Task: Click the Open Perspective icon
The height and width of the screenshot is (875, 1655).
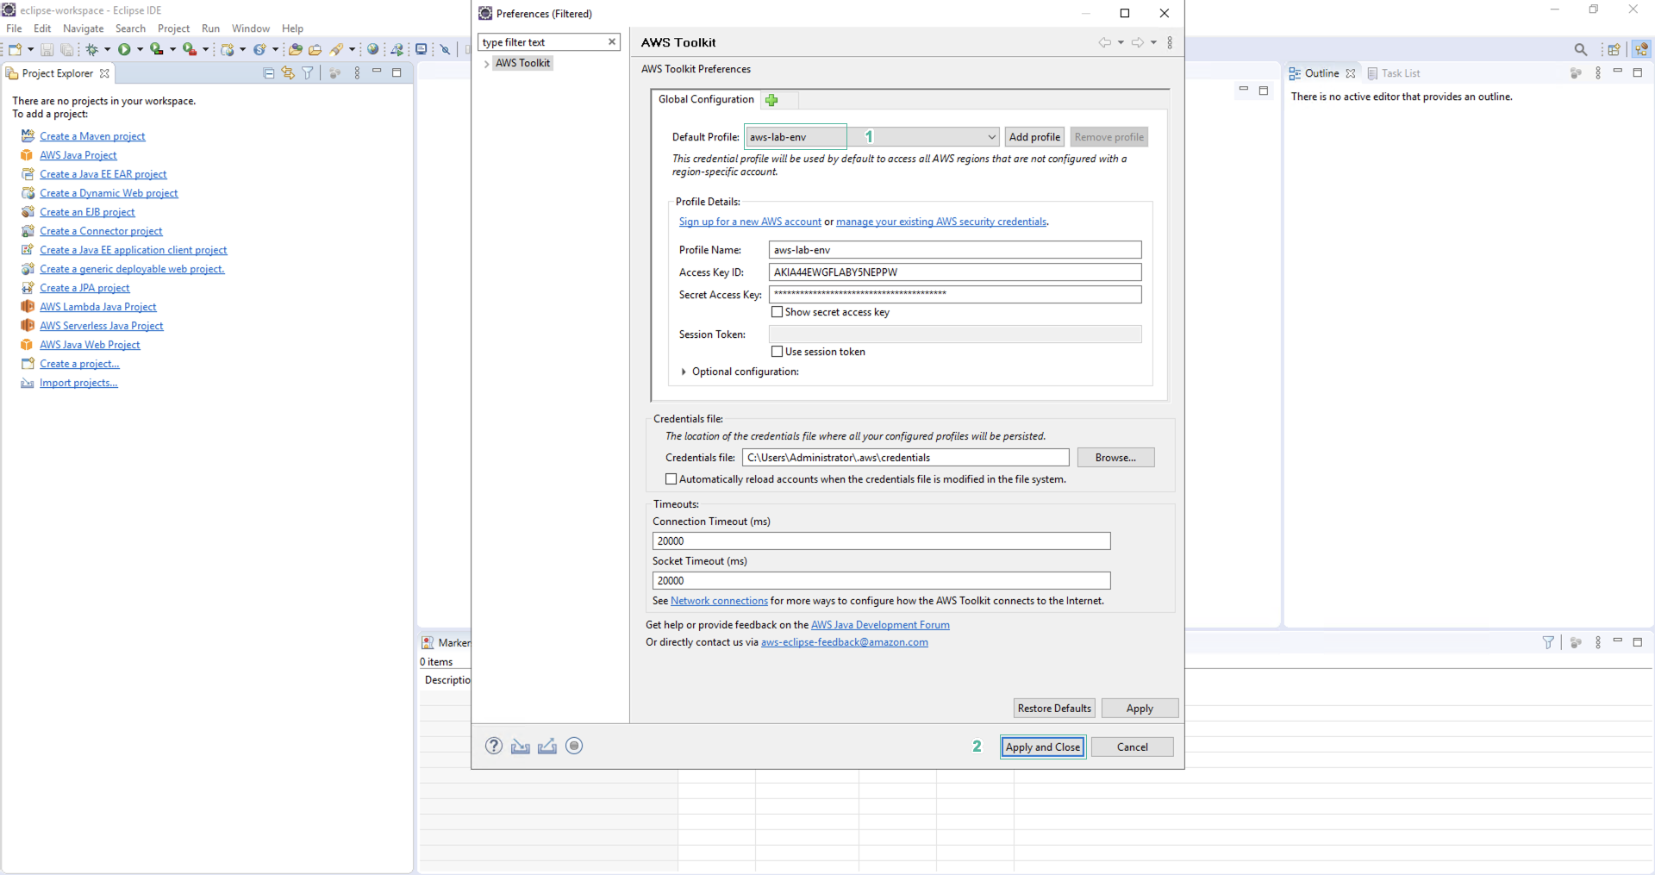Action: [1614, 49]
